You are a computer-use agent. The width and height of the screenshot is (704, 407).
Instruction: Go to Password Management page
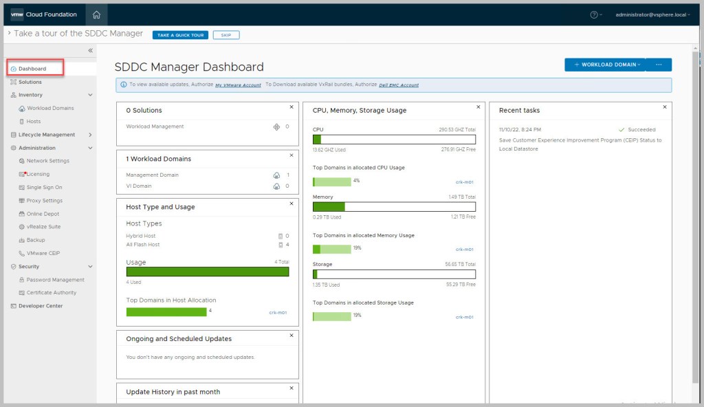click(55, 280)
